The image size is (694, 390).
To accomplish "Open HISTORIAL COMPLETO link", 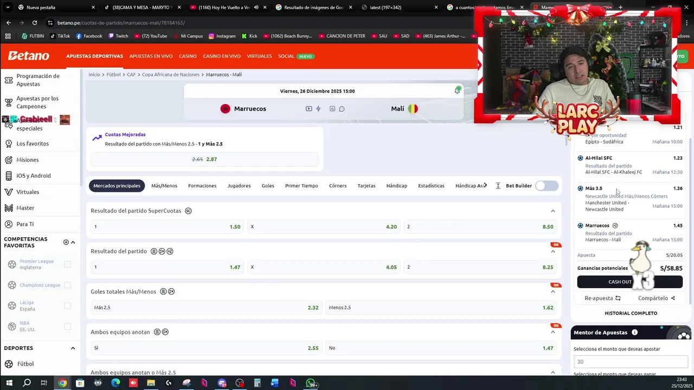I will (631, 313).
